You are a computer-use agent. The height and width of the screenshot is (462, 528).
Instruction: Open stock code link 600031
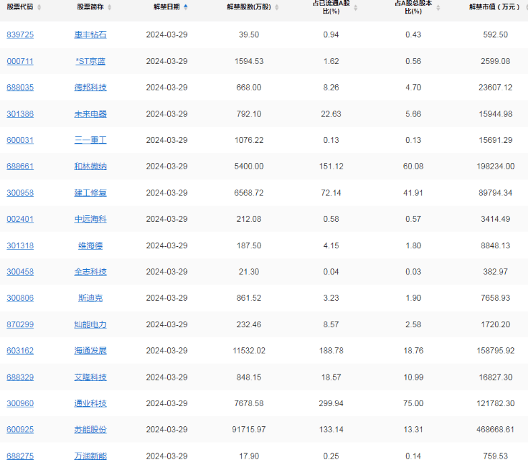(20, 140)
